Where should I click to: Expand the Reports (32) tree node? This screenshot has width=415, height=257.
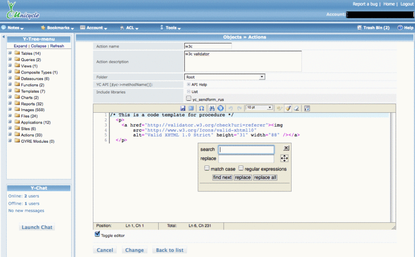(x=10, y=103)
